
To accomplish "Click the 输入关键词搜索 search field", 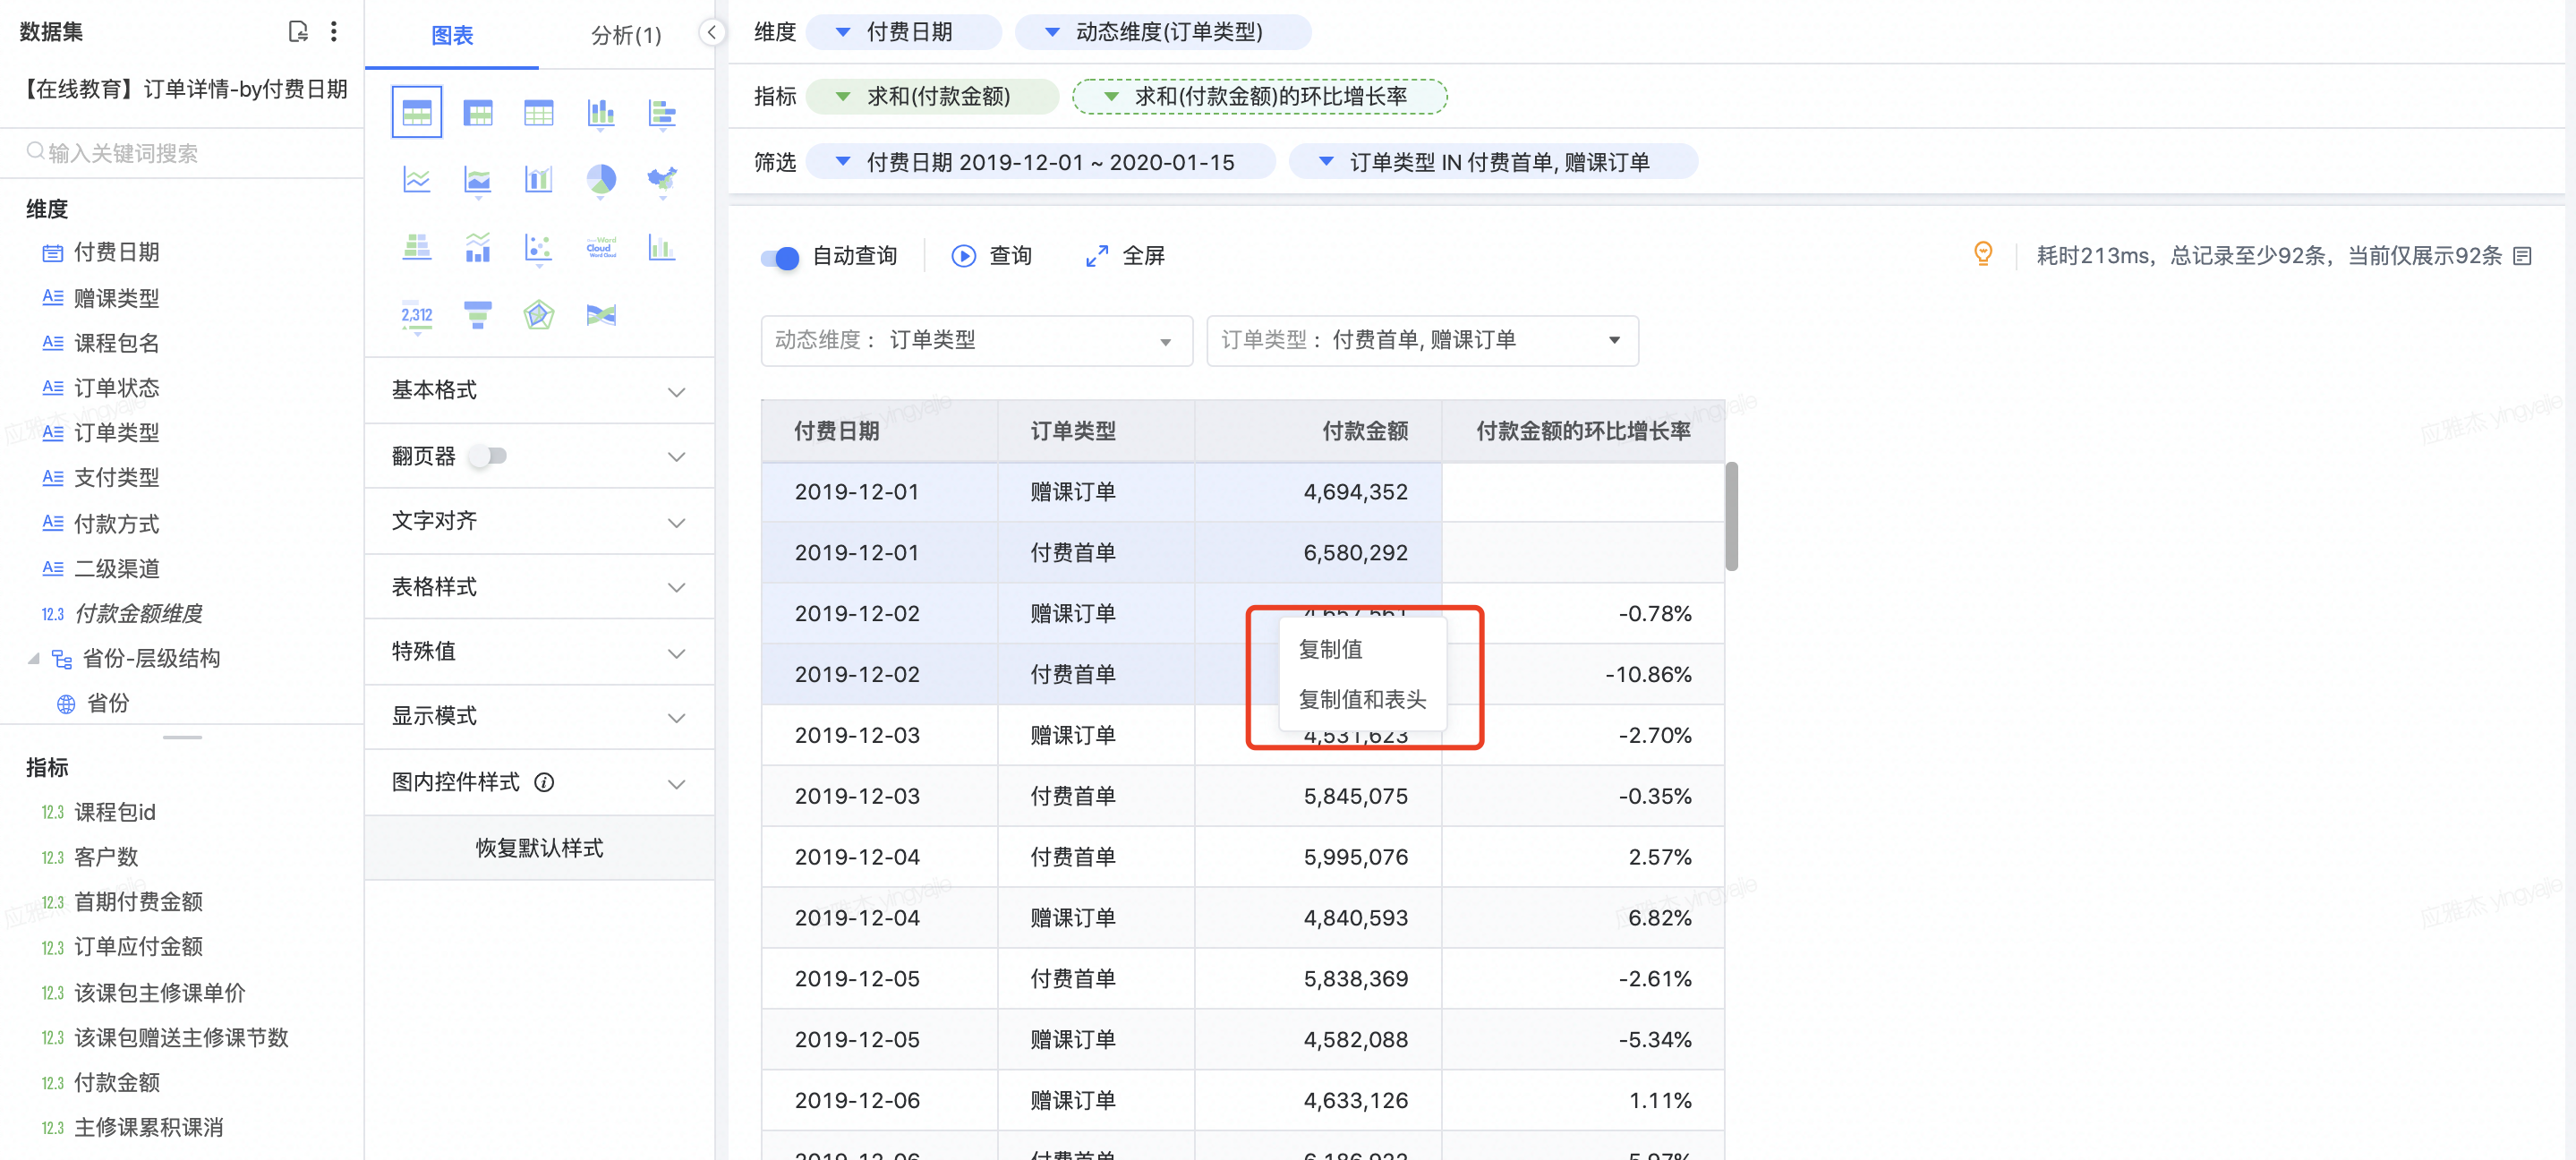I will (180, 153).
